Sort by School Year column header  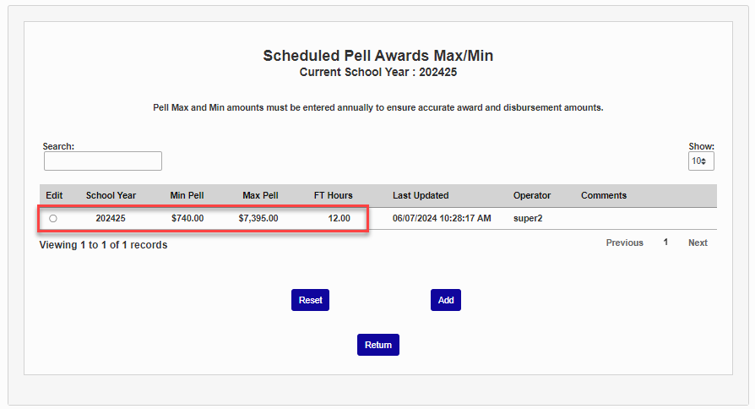(x=111, y=195)
